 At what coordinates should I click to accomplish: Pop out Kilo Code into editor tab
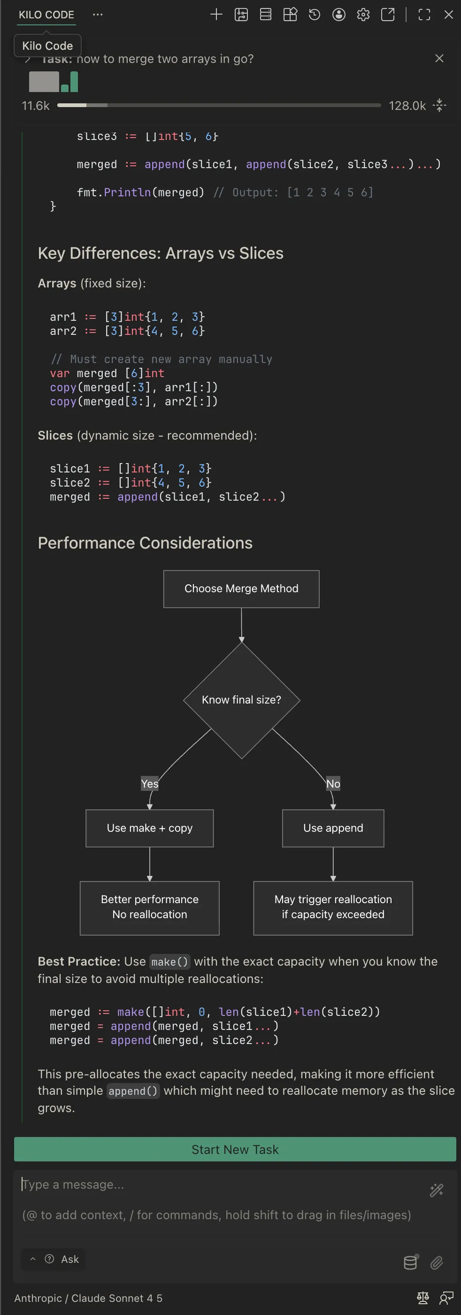[388, 15]
